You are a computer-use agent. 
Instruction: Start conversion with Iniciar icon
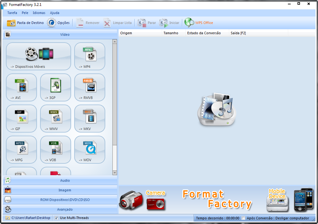(164, 23)
